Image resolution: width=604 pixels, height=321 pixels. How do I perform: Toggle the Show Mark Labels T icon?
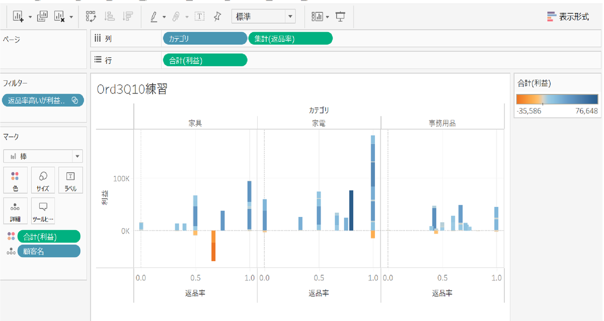coord(200,17)
